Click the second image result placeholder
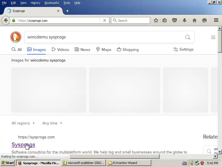This screenshot has width=222, height=167. tap(125, 90)
